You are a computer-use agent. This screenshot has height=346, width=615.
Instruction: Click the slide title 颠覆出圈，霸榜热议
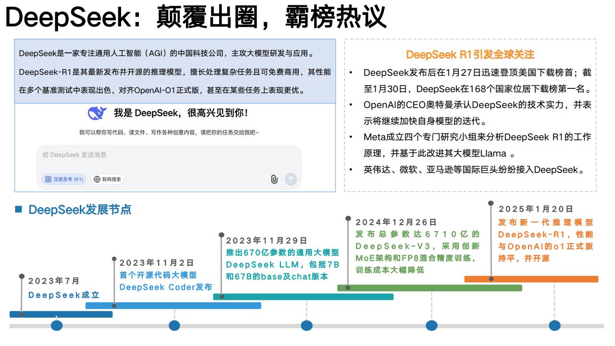point(271,17)
